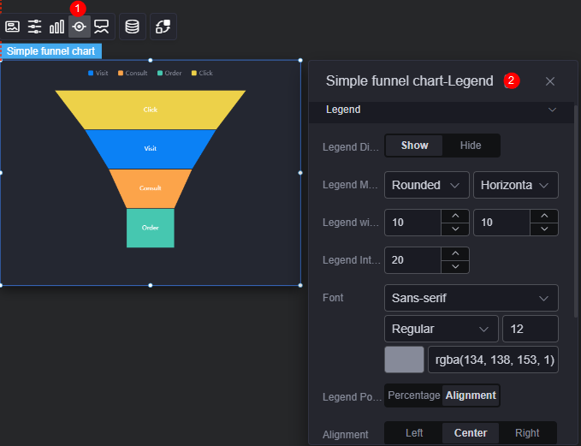Decrease first legend width value
This screenshot has height=446, width=581.
[x=455, y=229]
